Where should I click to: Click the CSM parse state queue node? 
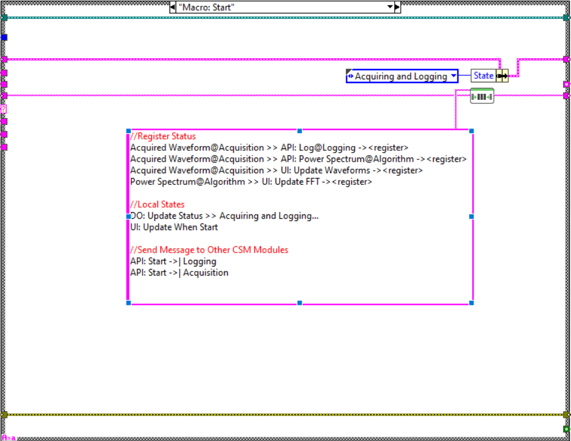(x=482, y=96)
